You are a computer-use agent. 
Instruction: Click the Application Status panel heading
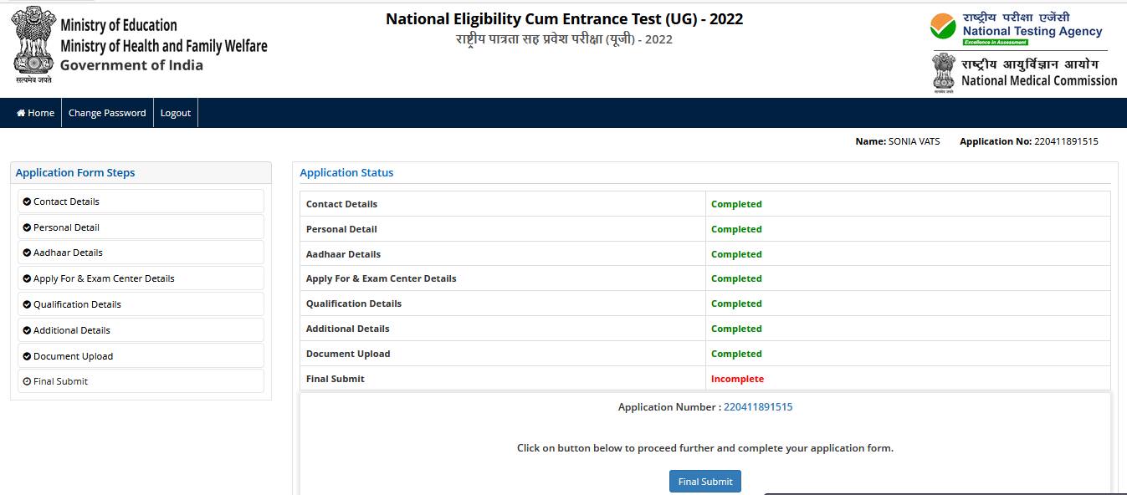click(346, 173)
